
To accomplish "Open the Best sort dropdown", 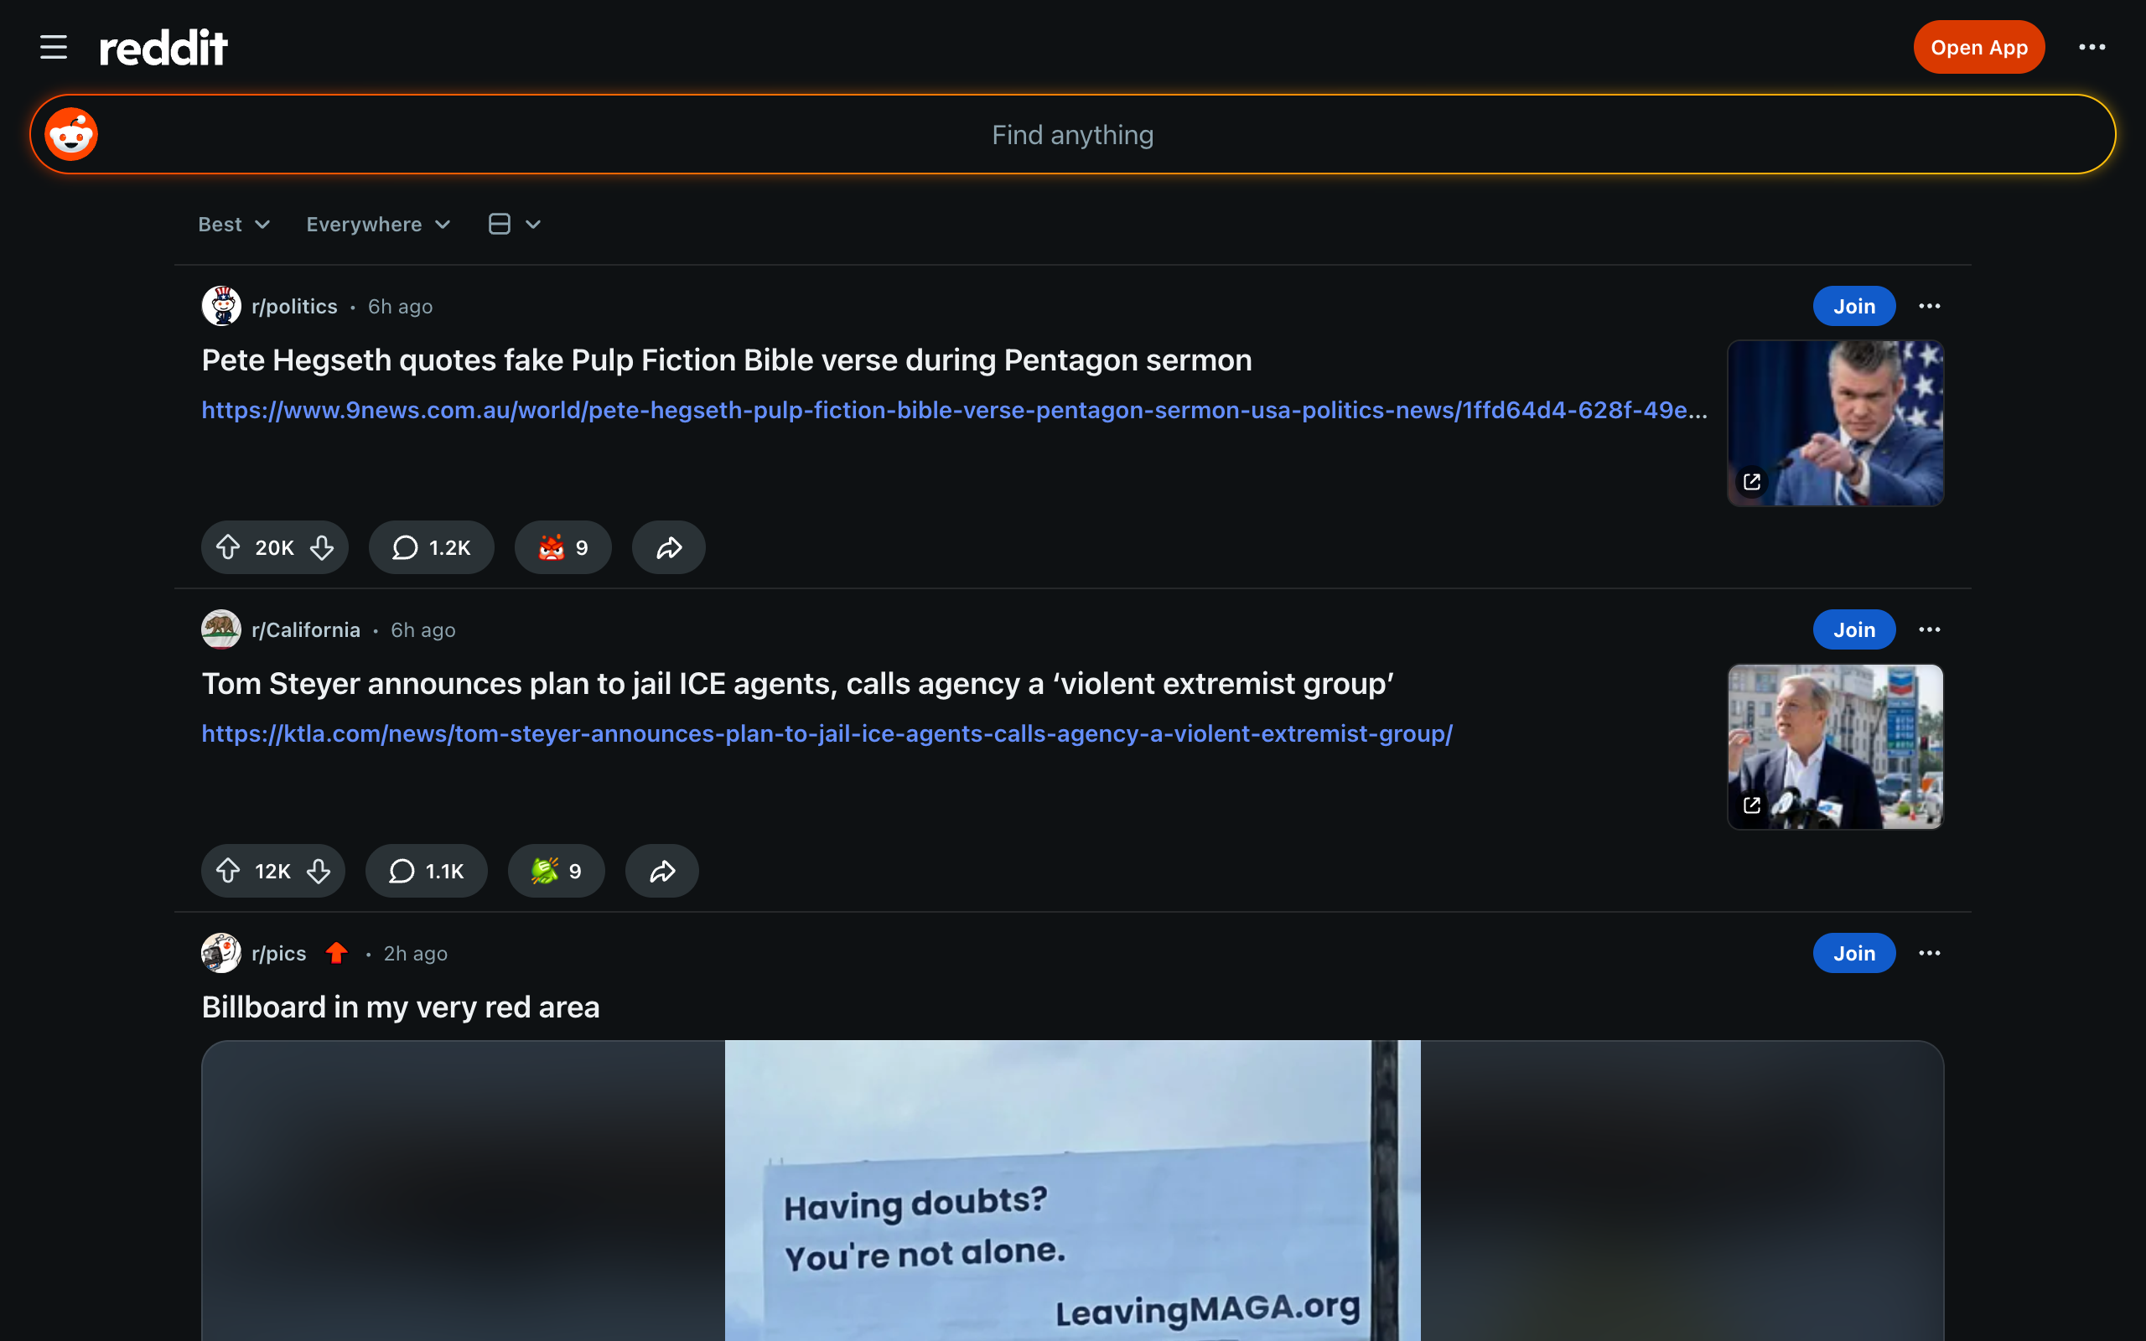I will (x=233, y=225).
